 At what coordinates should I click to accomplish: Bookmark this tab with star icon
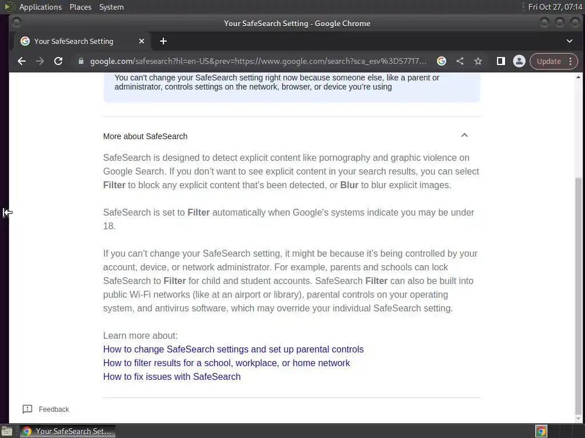[478, 61]
